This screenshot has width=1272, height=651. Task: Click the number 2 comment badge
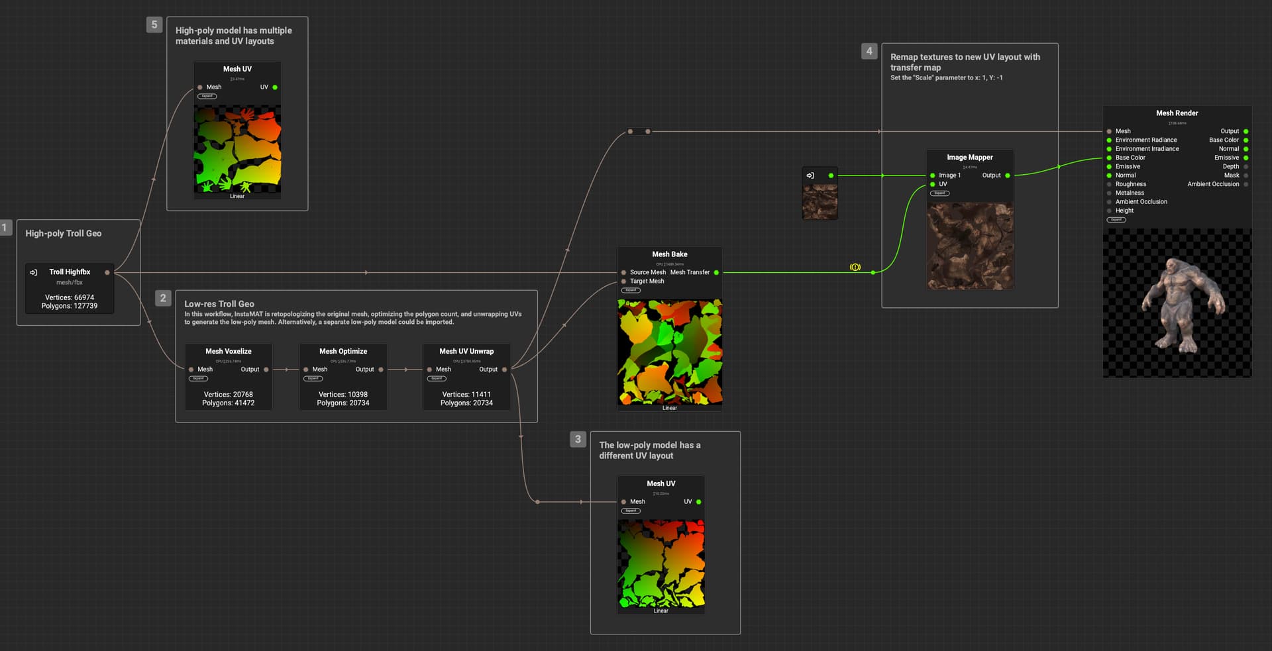(x=163, y=298)
